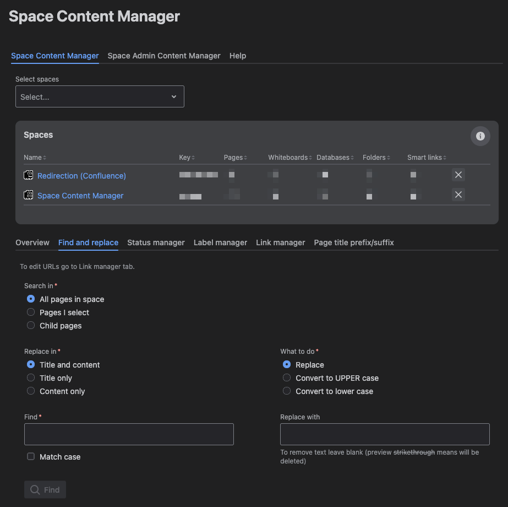
Task: Open the Page title prefix/suffix tab
Action: [354, 242]
